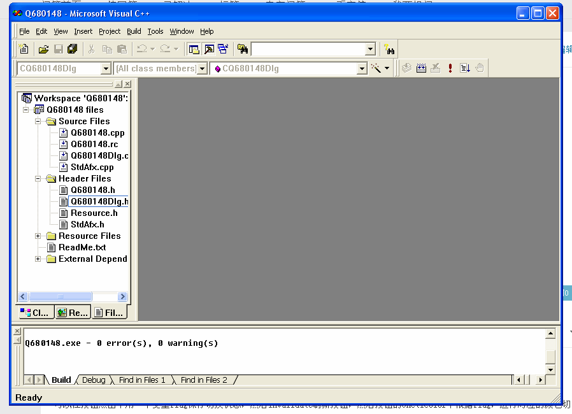Viewport: 572px width, 414px height.
Task: Expand the Resource Files folder
Action: [x=38, y=236]
